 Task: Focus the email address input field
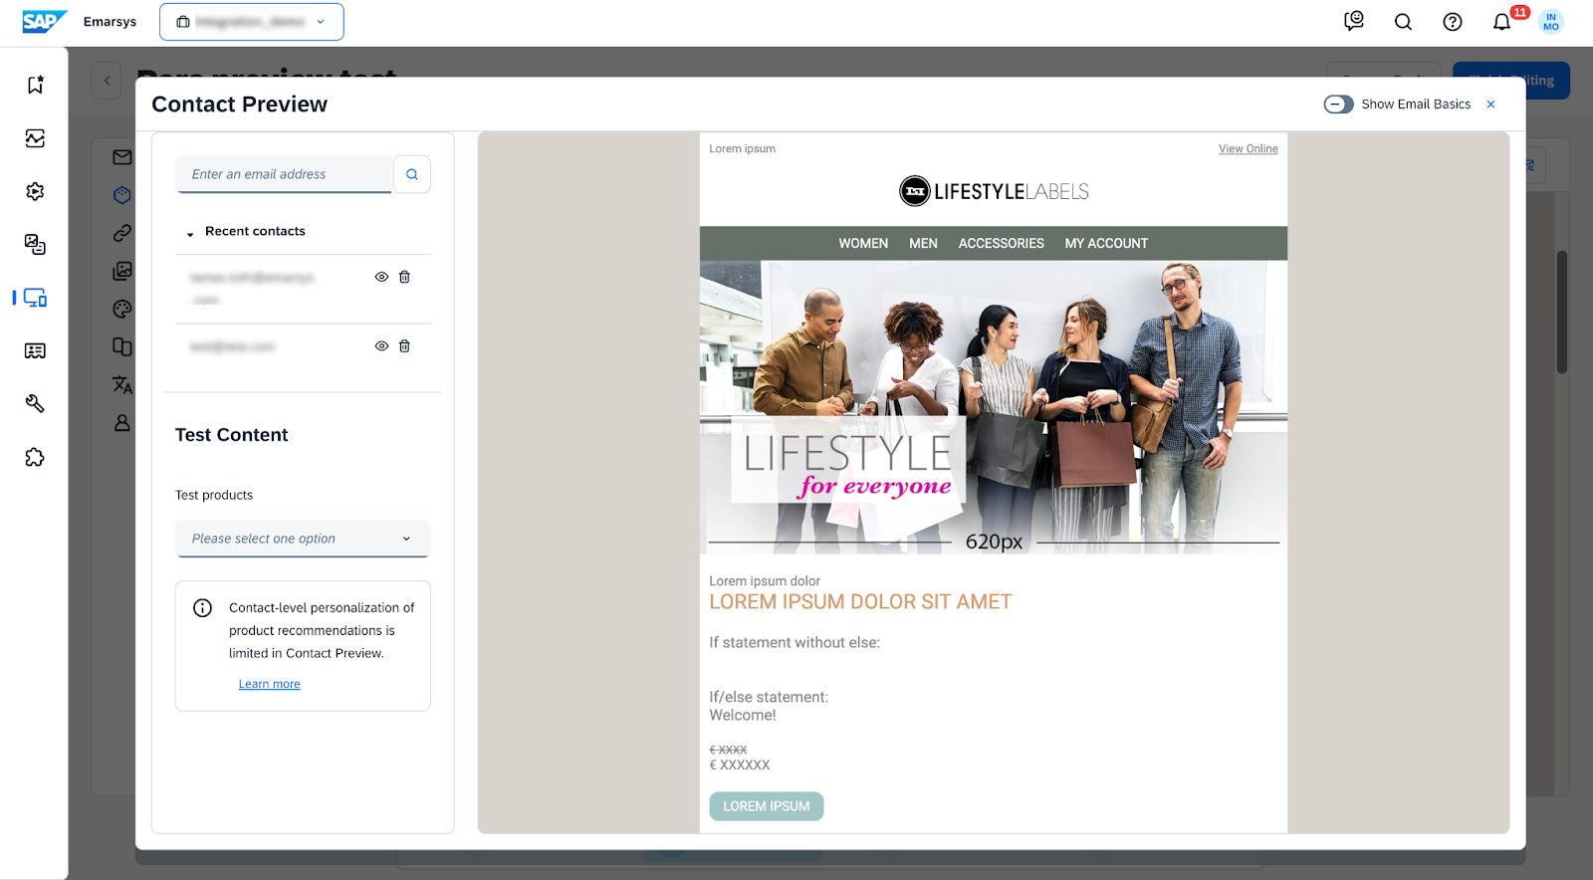pyautogui.click(x=284, y=174)
